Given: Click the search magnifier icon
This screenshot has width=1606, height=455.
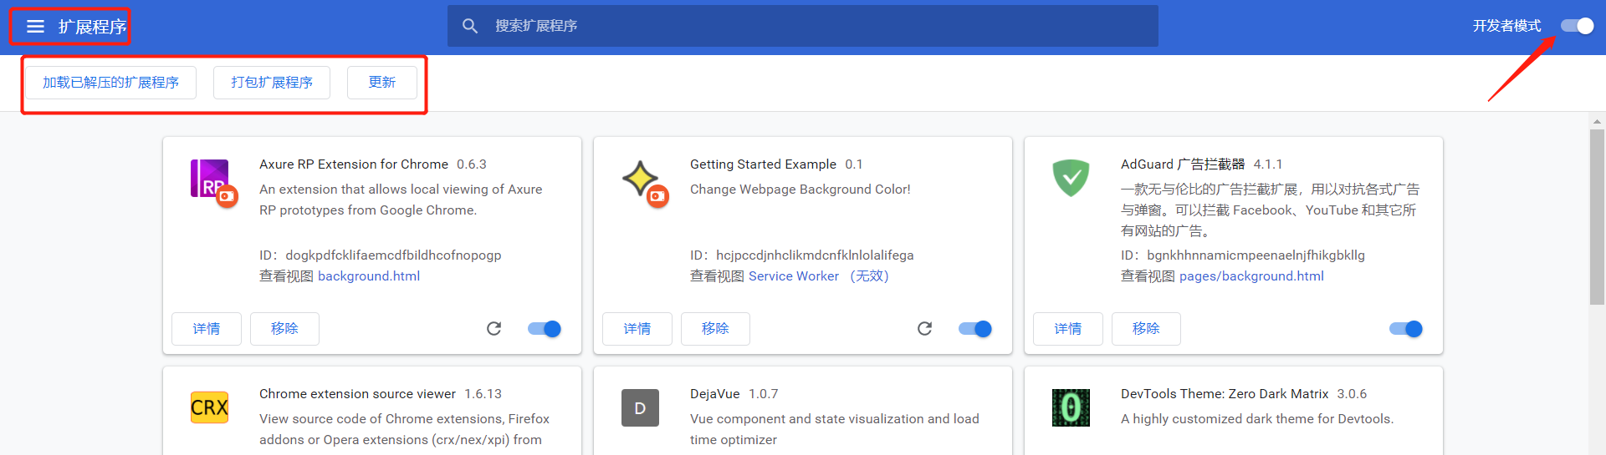Looking at the screenshot, I should 470,26.
